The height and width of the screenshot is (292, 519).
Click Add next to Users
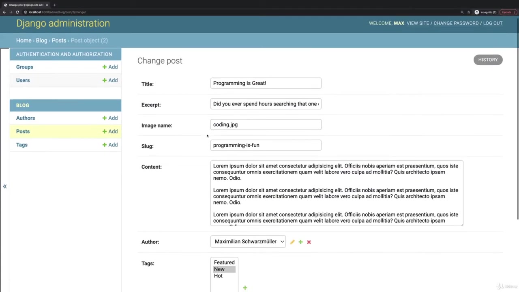point(110,80)
